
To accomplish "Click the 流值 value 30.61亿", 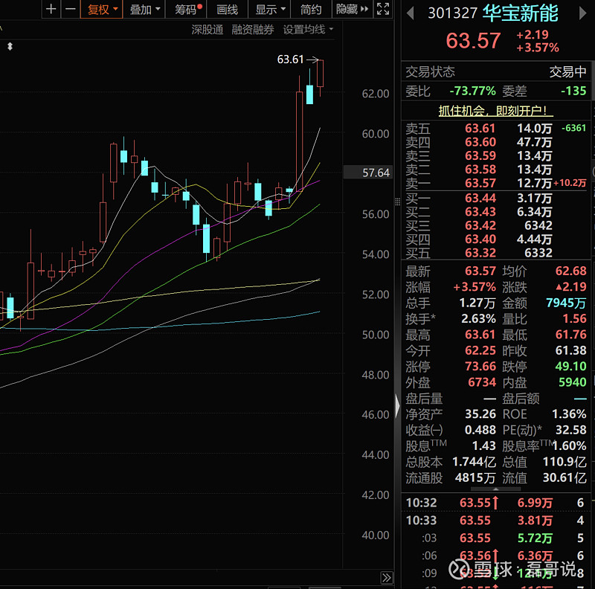I will click(x=565, y=477).
